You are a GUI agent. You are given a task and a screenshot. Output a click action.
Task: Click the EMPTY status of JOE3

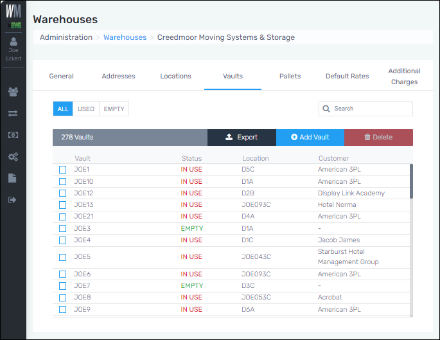pos(192,229)
